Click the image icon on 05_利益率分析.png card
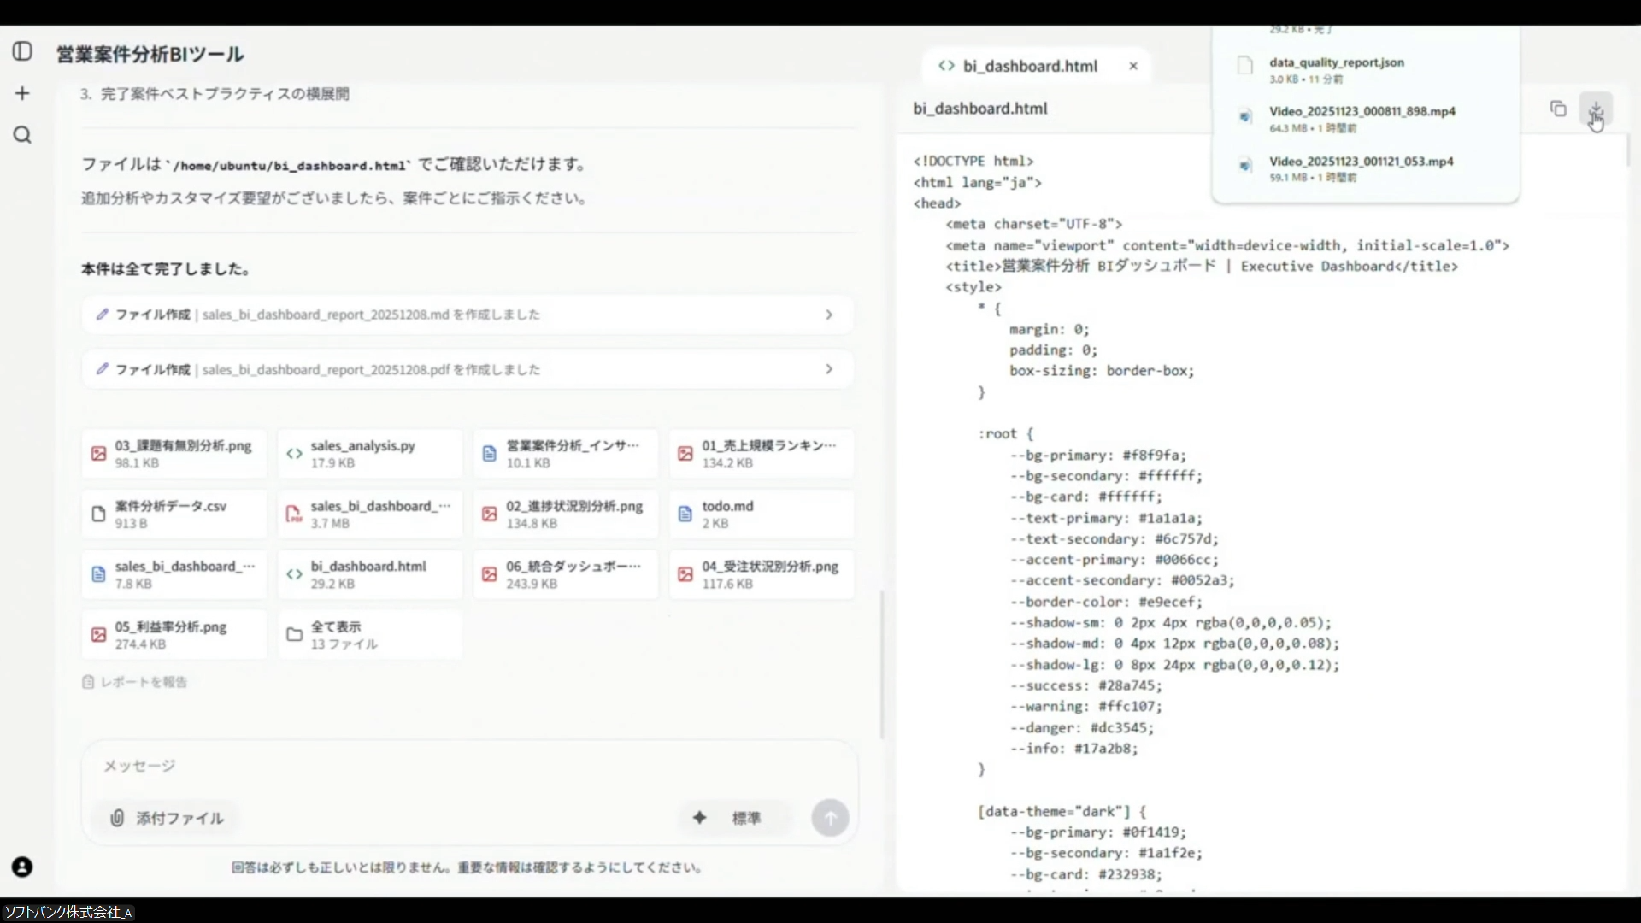The width and height of the screenshot is (1641, 923). point(98,634)
